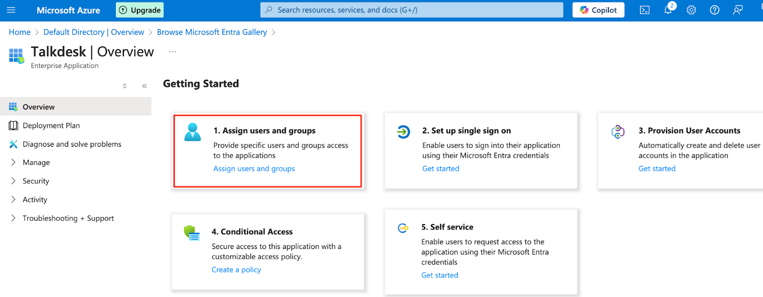This screenshot has height=297, width=763.
Task: Click the '5. Self service' heading
Action: [x=447, y=227]
